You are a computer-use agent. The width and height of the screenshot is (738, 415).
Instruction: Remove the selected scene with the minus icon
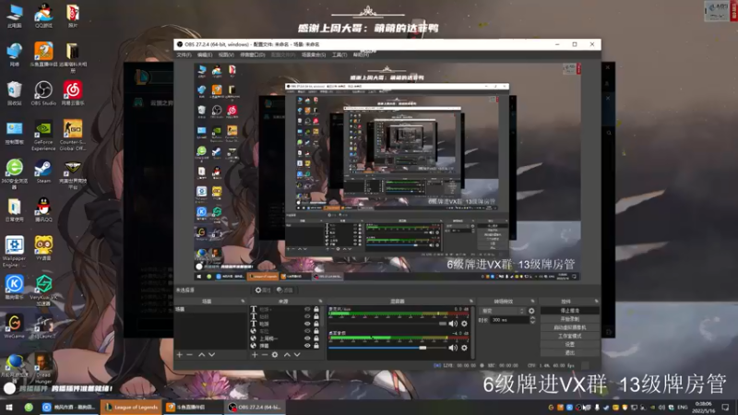[190, 355]
